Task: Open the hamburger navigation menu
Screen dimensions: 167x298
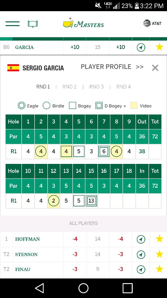Action: click(12, 24)
